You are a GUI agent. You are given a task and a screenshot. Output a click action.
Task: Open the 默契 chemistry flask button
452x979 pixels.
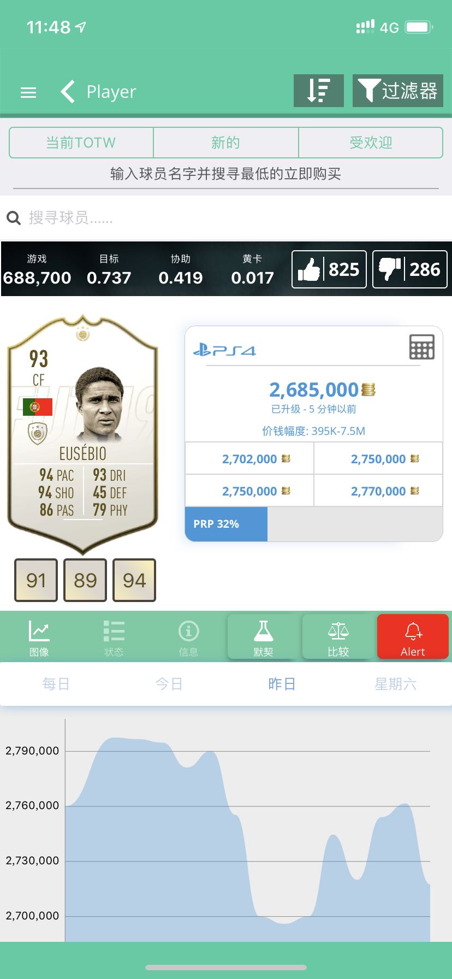[x=263, y=637]
